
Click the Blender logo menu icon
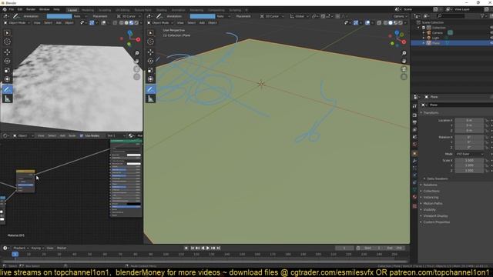click(x=5, y=9)
